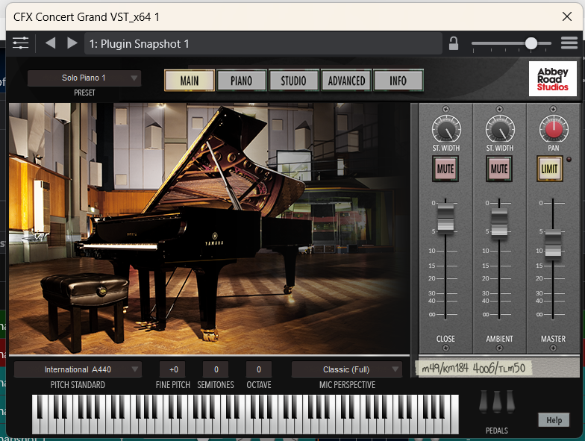Click the screw icon above AMBIENT channel

pos(499,109)
